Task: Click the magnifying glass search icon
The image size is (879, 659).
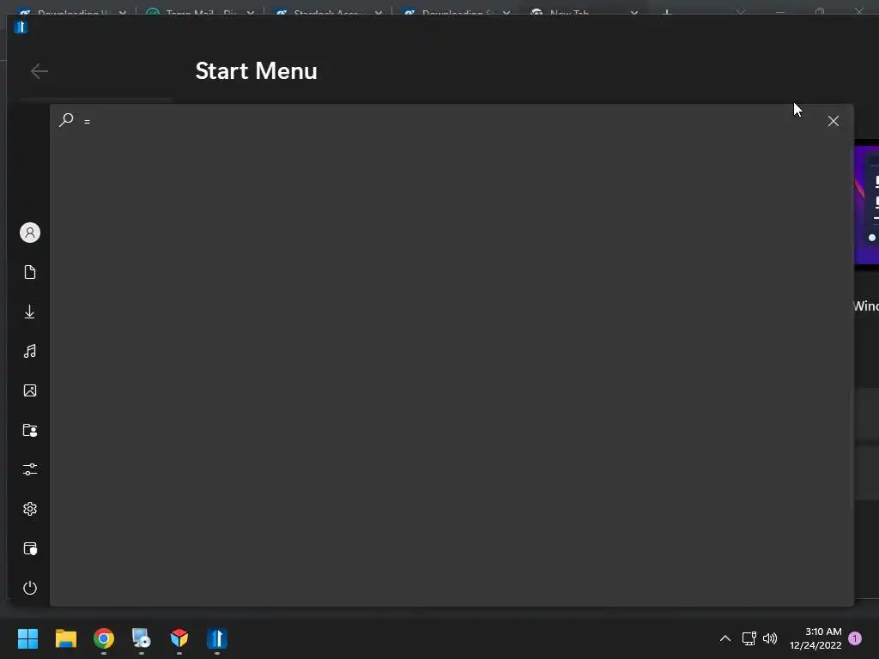Action: pos(66,119)
